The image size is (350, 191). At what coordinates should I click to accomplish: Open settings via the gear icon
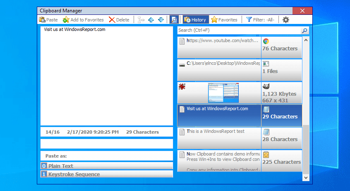tap(286, 20)
